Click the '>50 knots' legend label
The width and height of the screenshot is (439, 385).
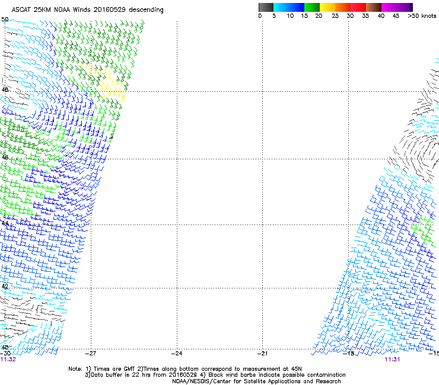click(422, 16)
